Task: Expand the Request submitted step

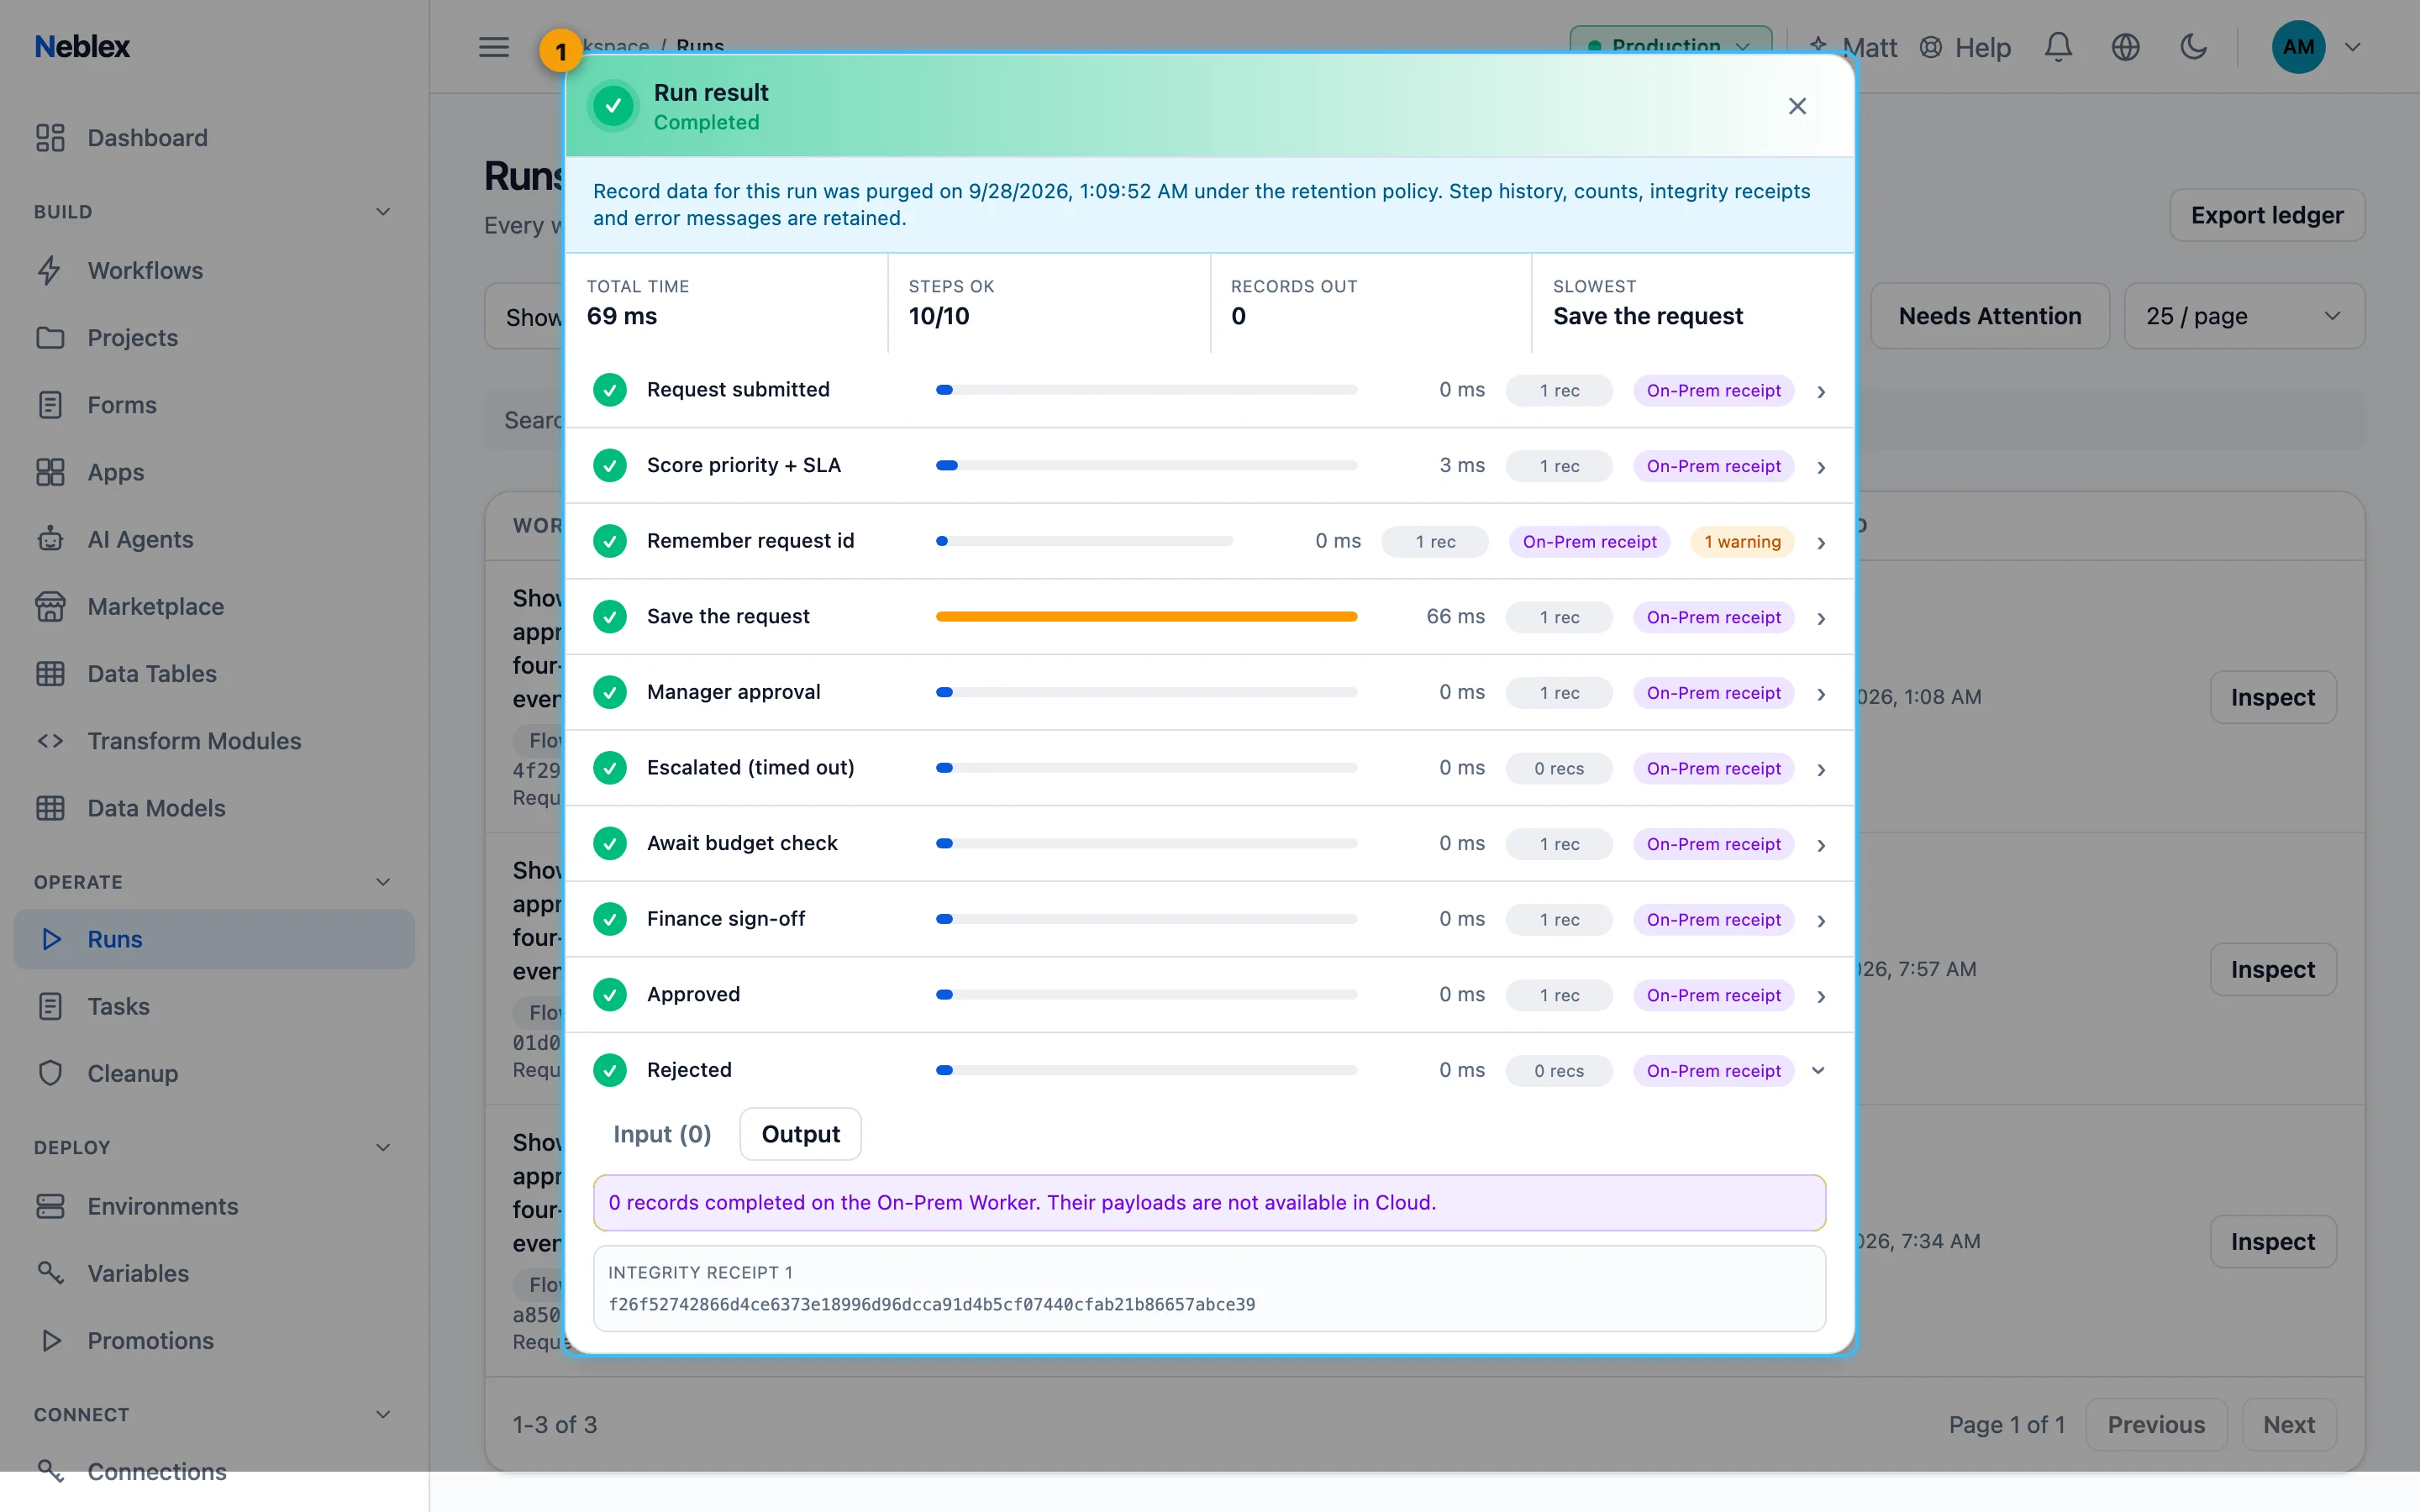Action: 1821,391
